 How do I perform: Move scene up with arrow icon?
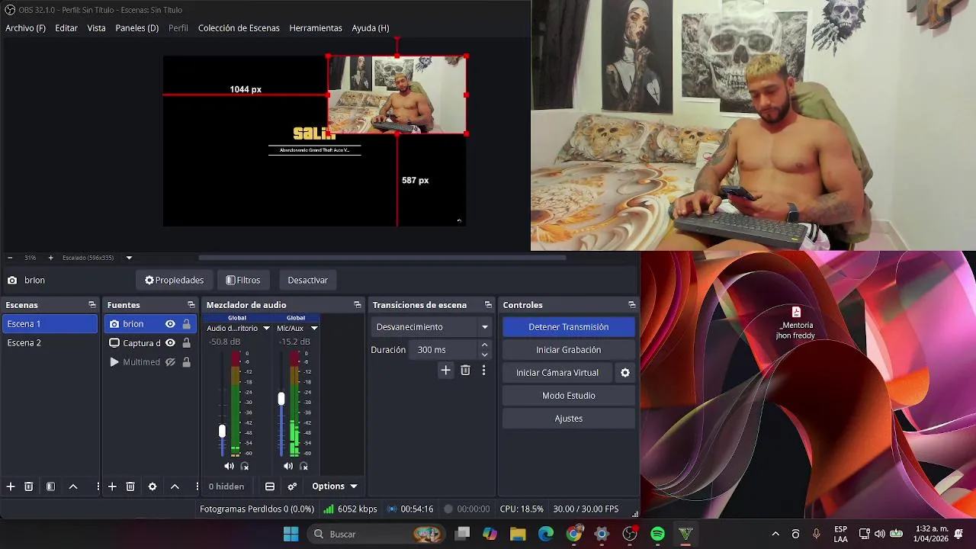[x=73, y=486]
